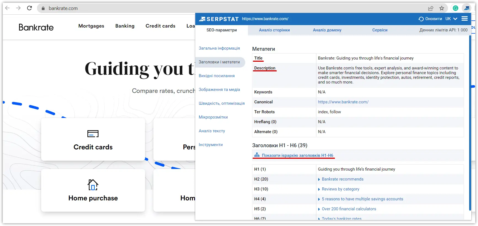This screenshot has height=226, width=478.
Task: Click the 'Alternate (0)' row label
Action: point(266,132)
